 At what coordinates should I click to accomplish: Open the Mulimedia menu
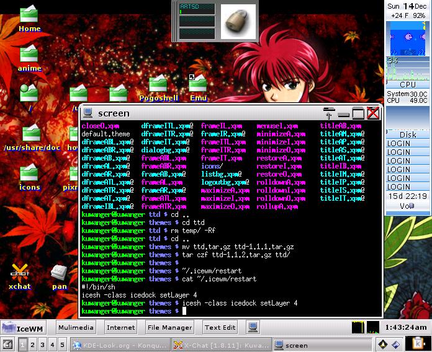[76, 327]
